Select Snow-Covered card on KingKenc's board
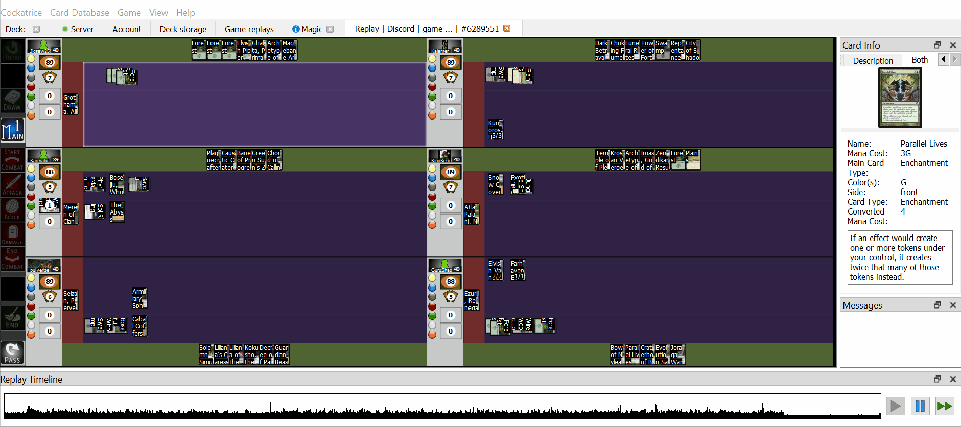The width and height of the screenshot is (961, 427). click(495, 185)
